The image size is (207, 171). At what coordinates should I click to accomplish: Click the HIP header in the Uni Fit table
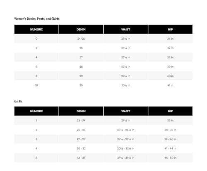click(x=170, y=111)
